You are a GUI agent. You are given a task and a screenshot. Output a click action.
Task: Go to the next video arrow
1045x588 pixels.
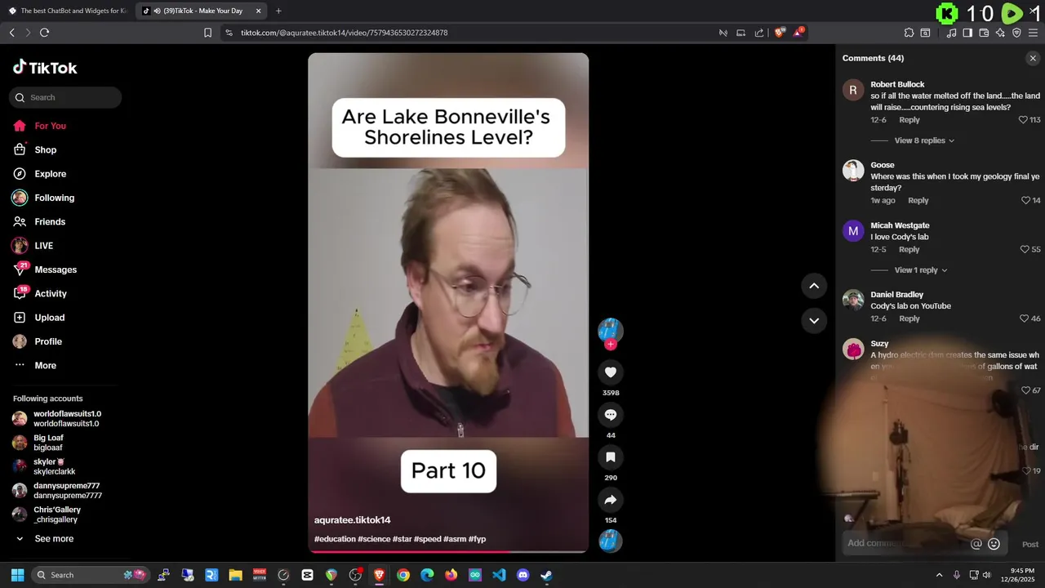814,320
